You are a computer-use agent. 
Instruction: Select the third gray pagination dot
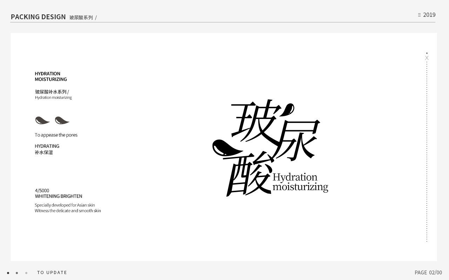pyautogui.click(x=26, y=273)
